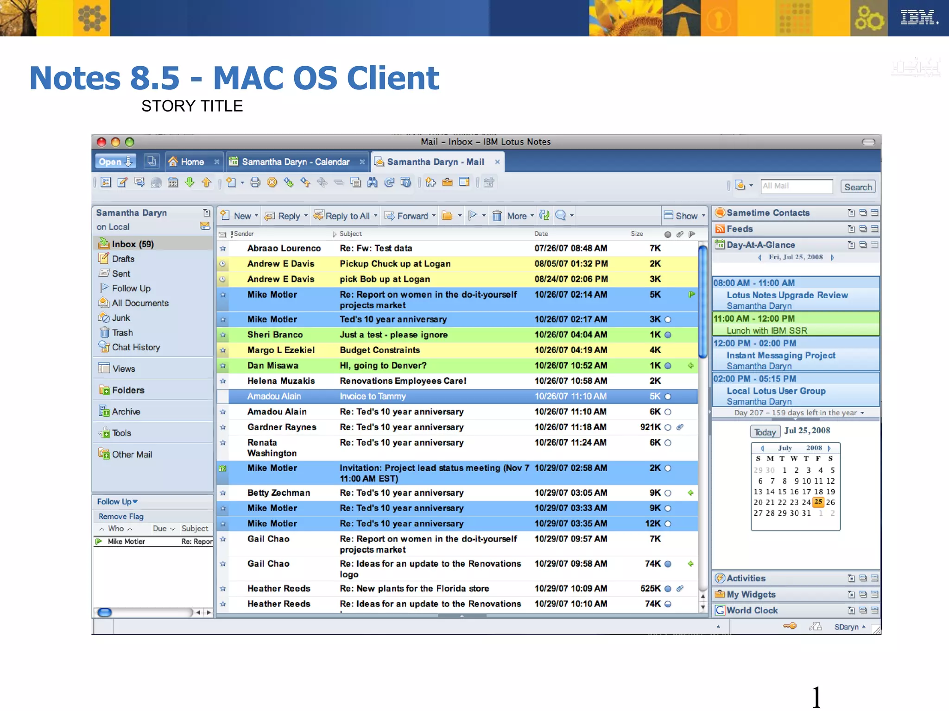This screenshot has width=949, height=711.
Task: Select the Budget Constraints message
Action: 457,350
